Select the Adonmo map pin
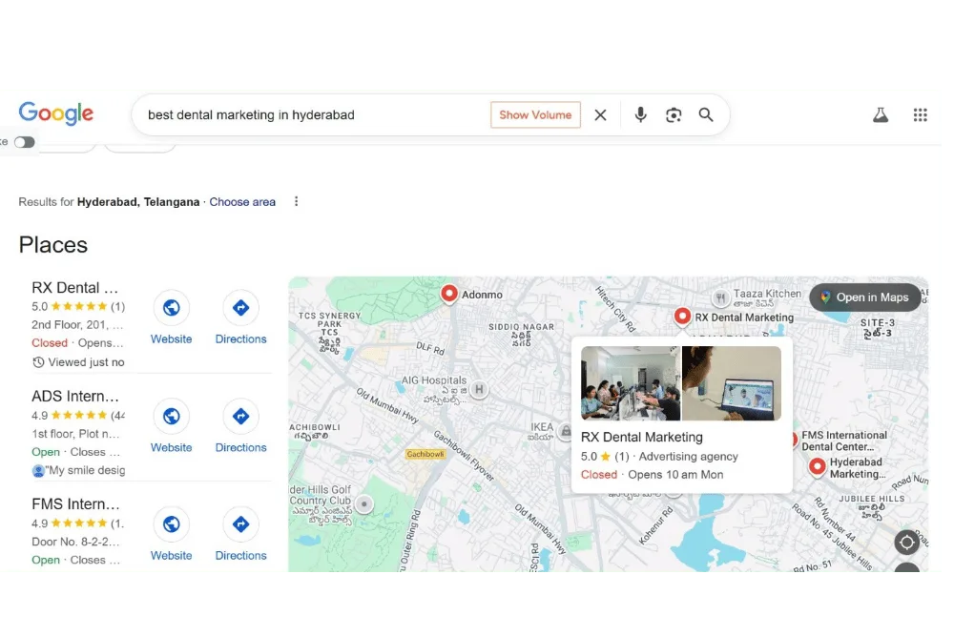This screenshot has height=636, width=954. click(x=449, y=294)
